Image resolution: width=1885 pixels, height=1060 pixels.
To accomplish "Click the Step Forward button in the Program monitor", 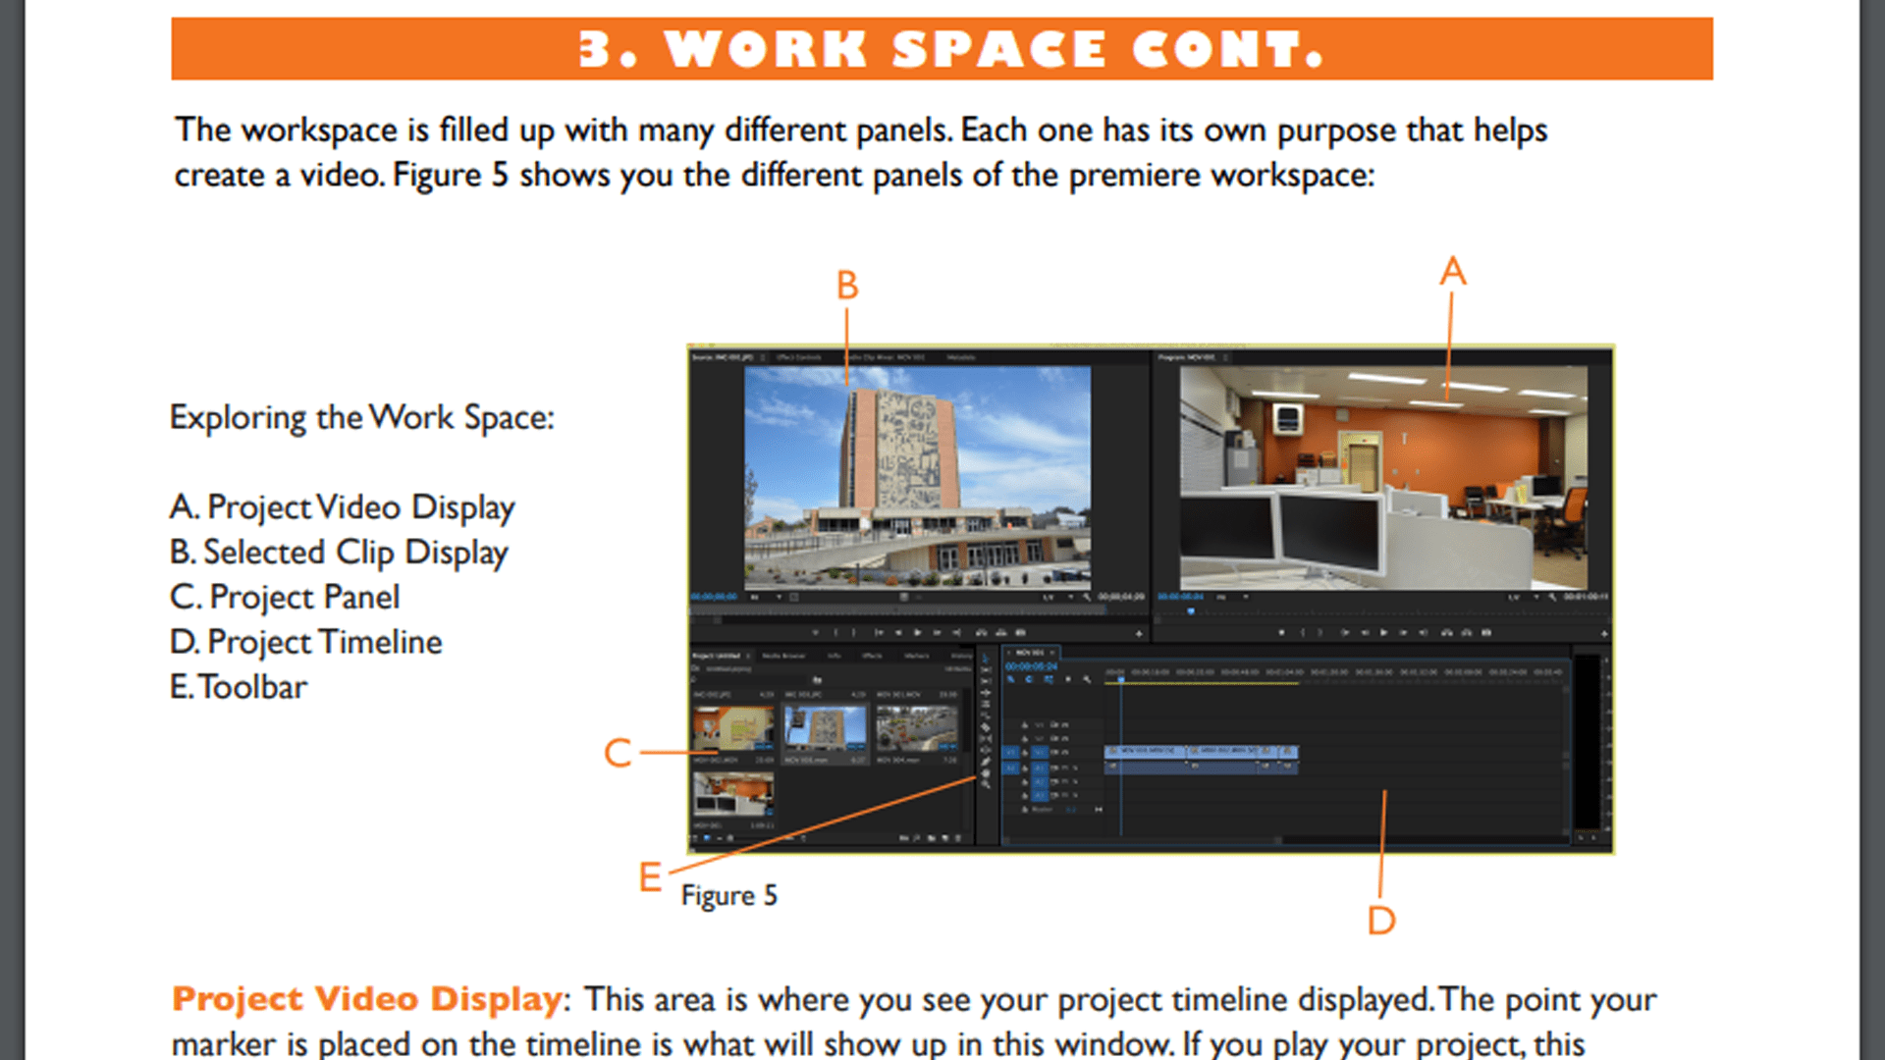I will [1404, 634].
